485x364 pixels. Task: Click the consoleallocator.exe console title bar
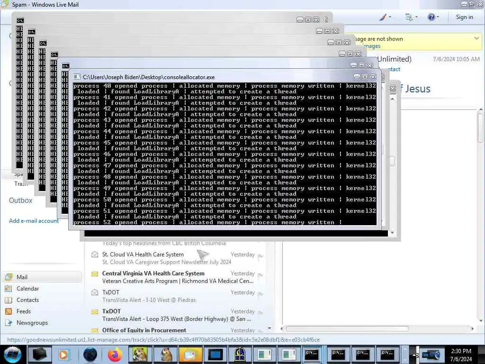[x=214, y=77]
